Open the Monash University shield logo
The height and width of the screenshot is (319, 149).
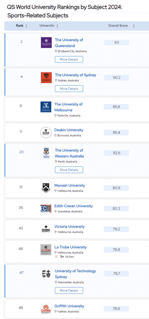pyautogui.click(x=46, y=188)
